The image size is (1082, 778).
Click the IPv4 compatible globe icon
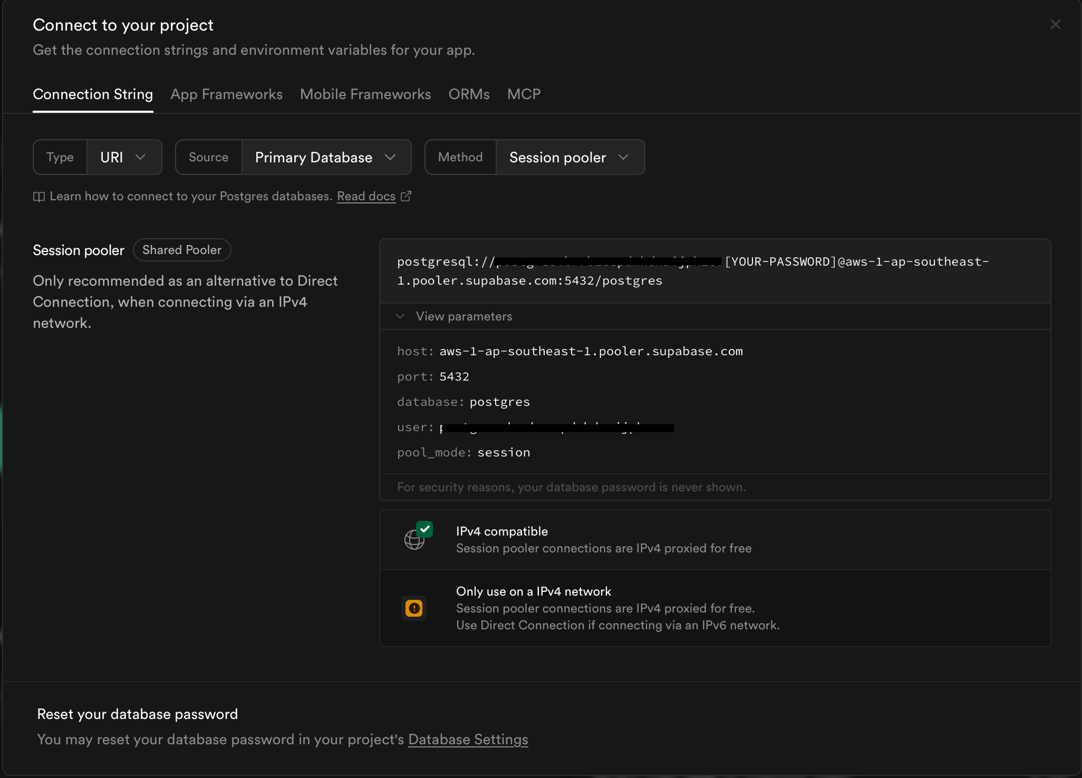coord(414,540)
